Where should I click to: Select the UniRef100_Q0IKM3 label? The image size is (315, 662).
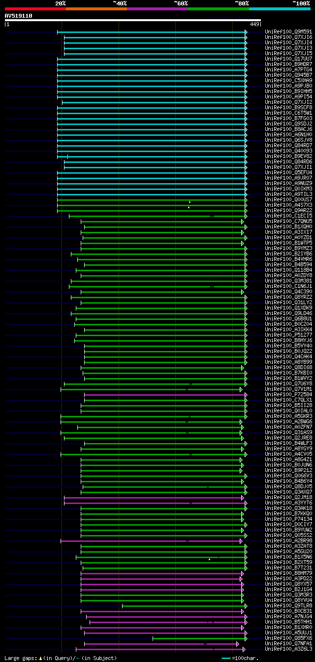[288, 189]
